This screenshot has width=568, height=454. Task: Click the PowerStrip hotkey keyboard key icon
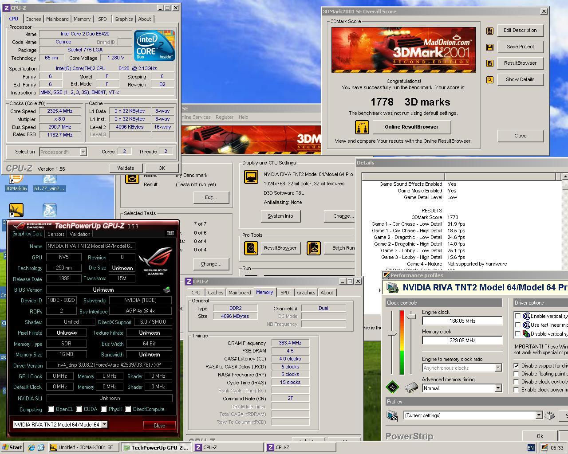pos(549,415)
